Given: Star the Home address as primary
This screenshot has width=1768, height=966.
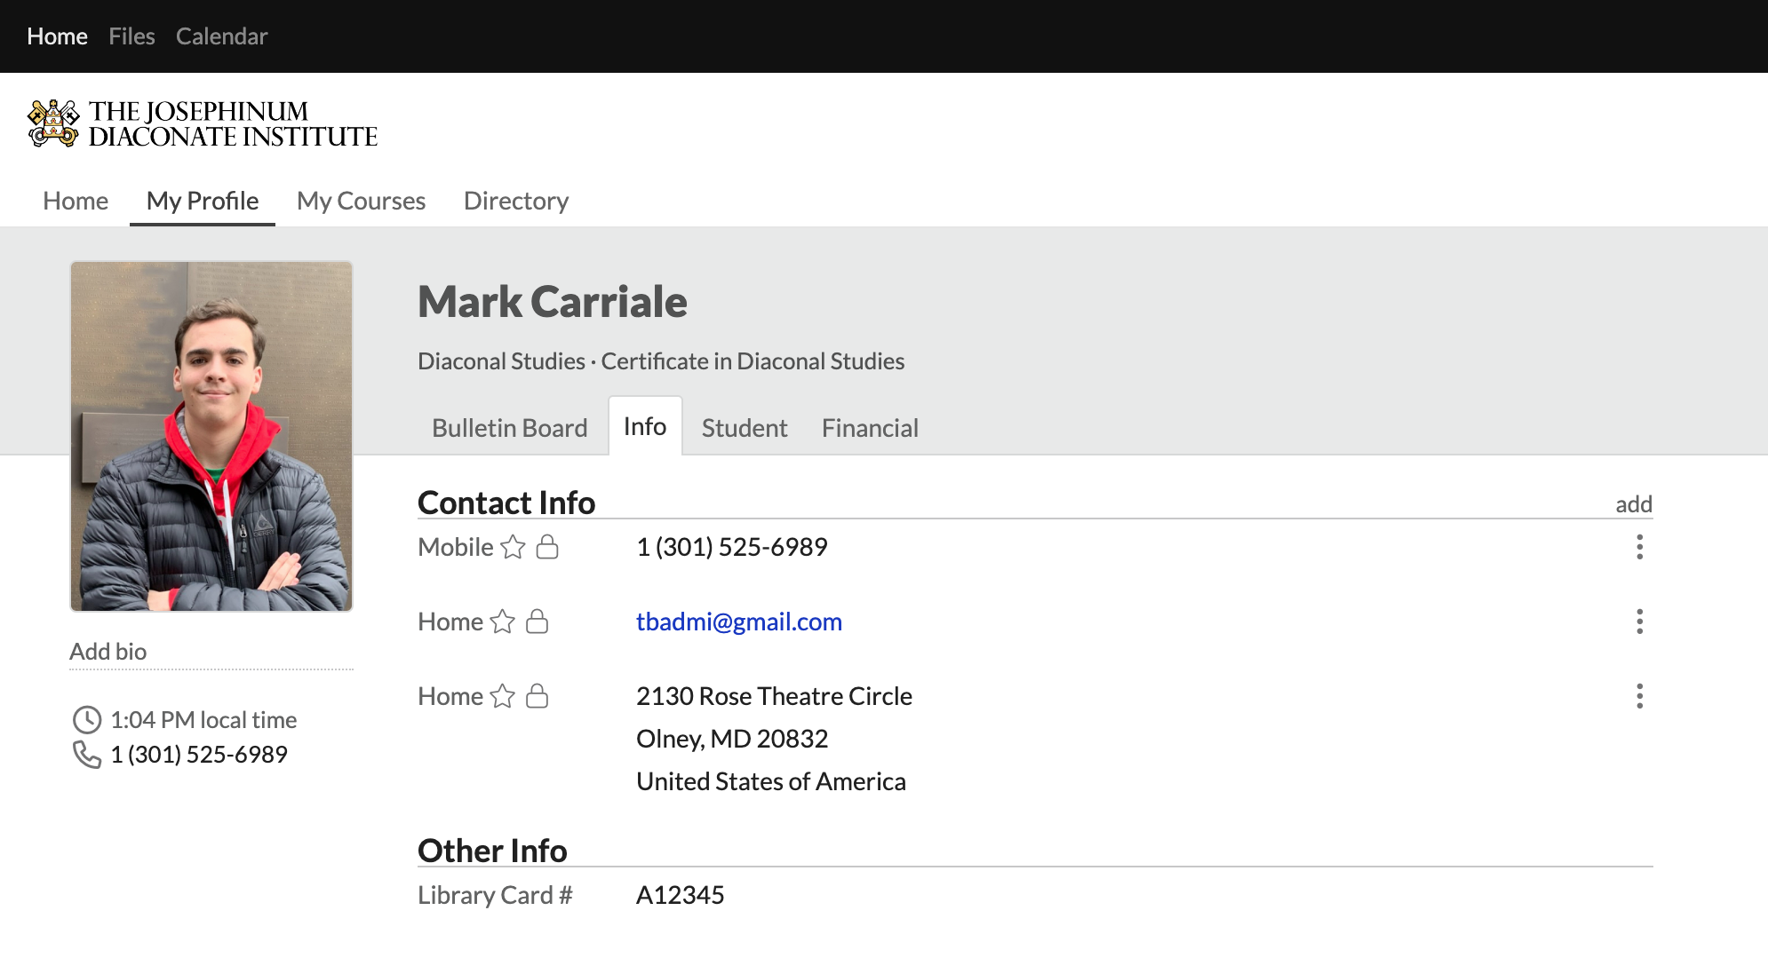Looking at the screenshot, I should [x=502, y=696].
